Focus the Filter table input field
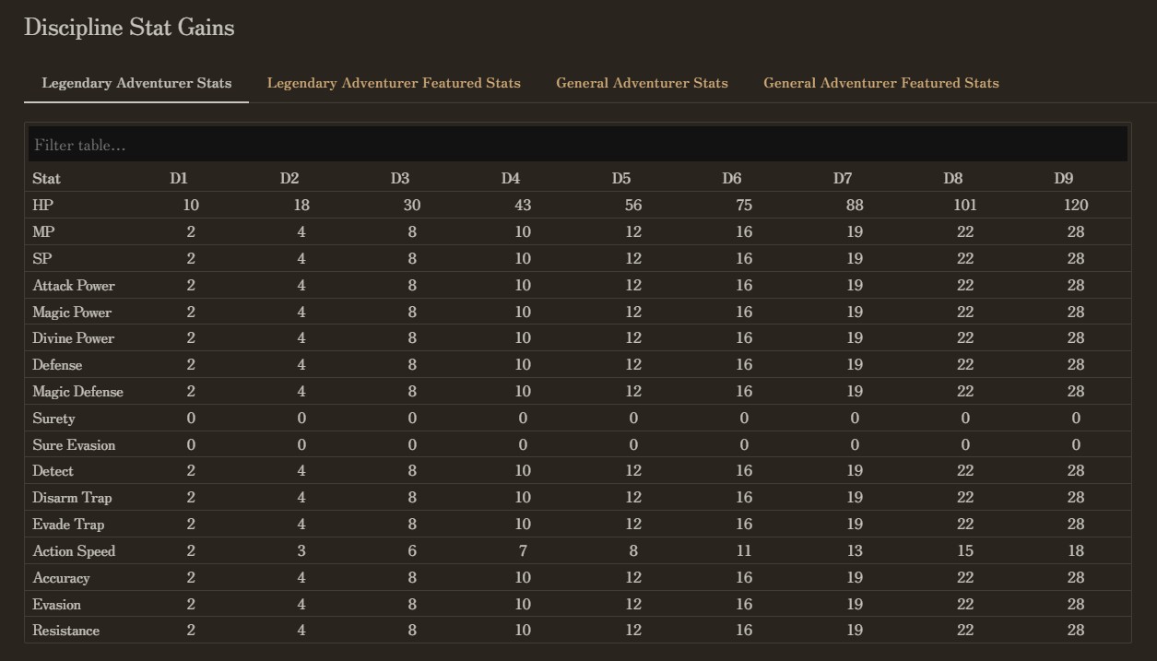The width and height of the screenshot is (1157, 661). pyautogui.click(x=577, y=145)
